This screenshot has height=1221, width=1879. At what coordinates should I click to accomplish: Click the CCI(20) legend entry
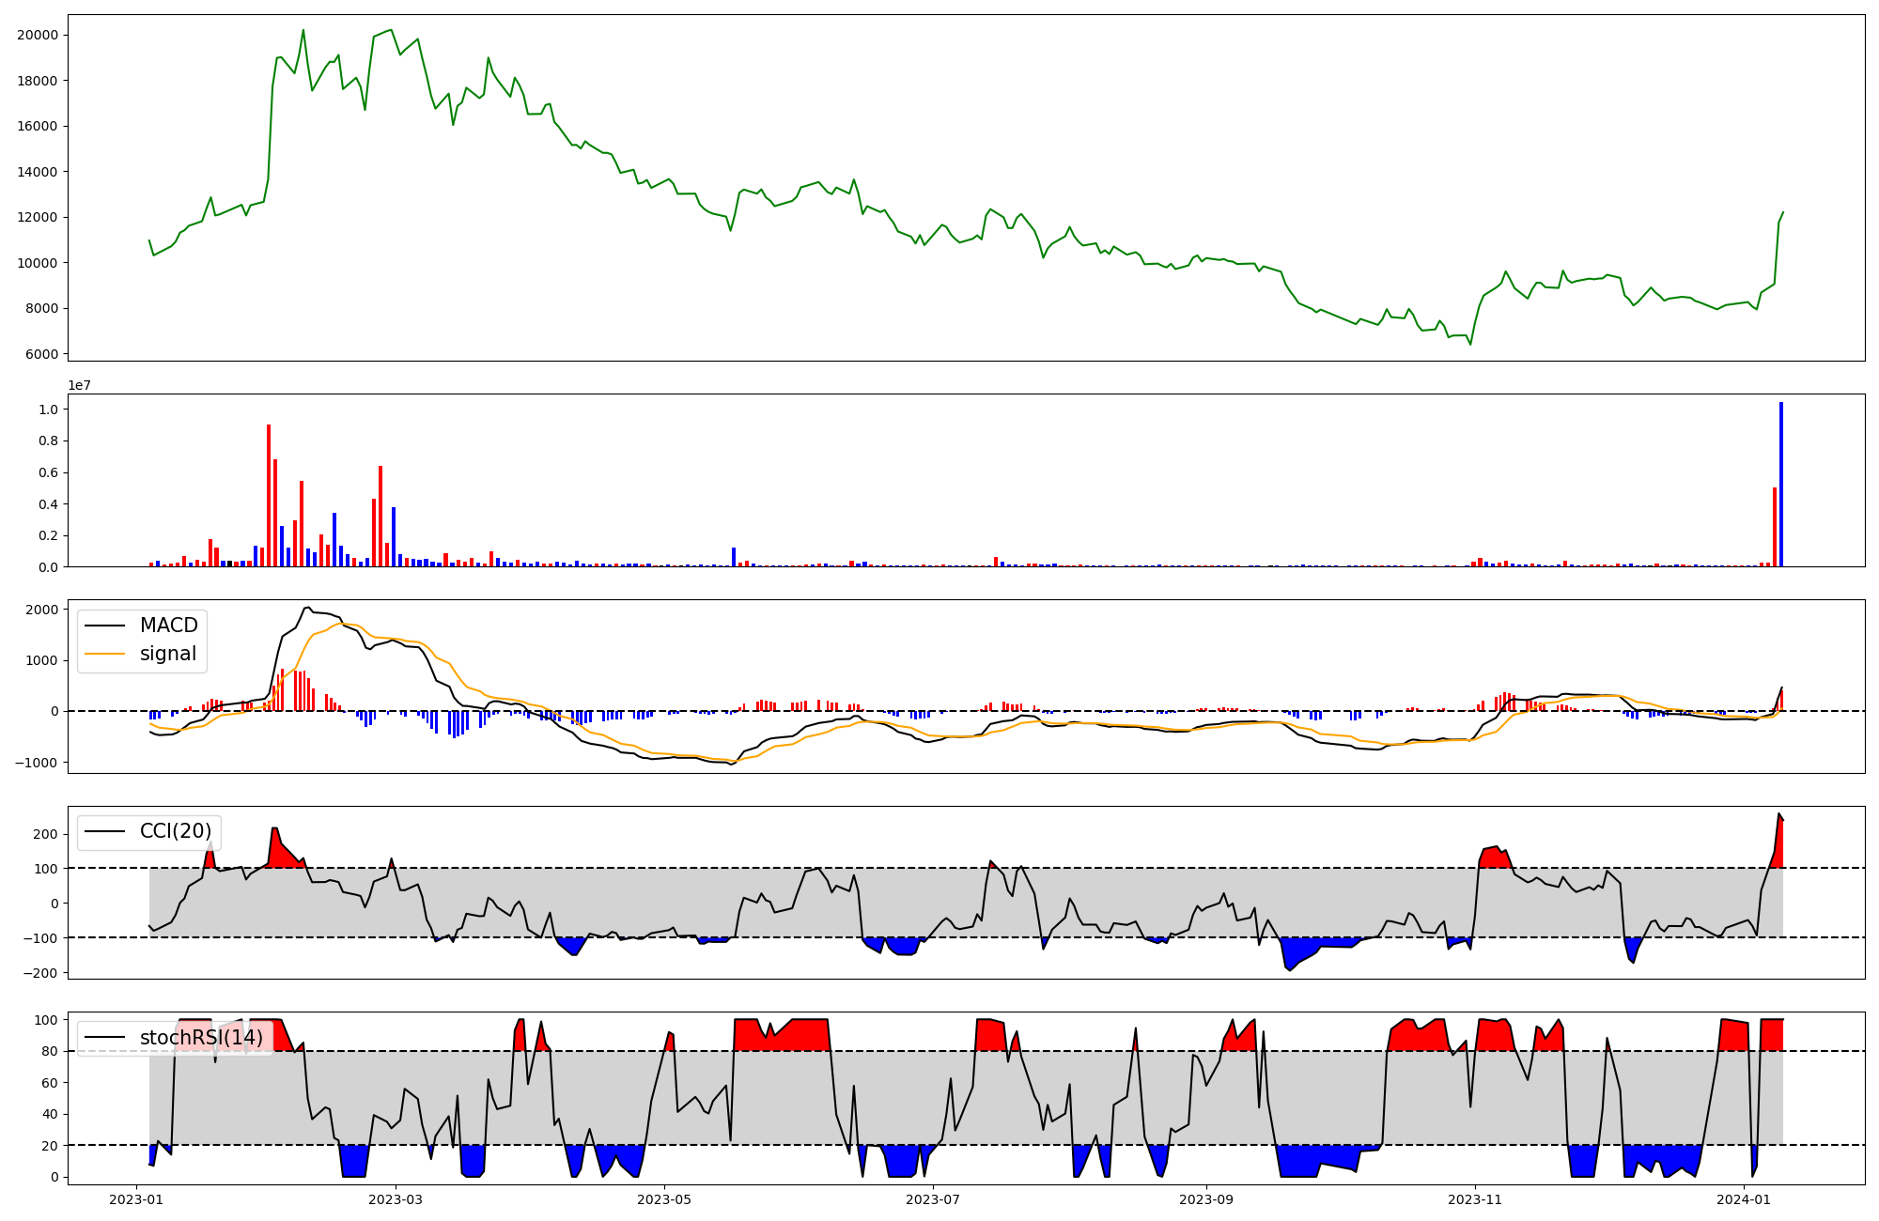point(175,831)
